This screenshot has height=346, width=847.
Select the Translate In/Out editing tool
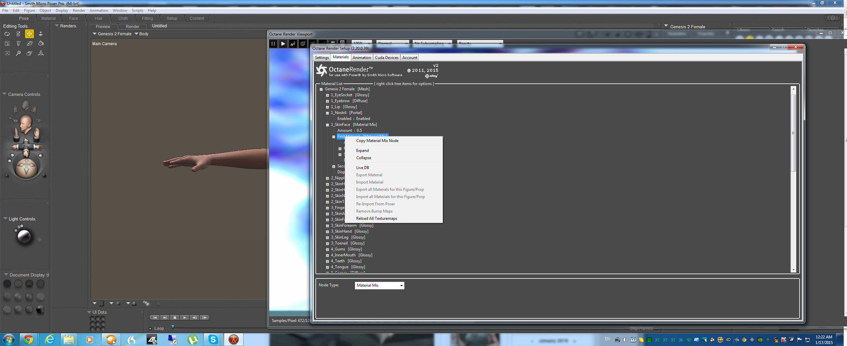coord(41,34)
